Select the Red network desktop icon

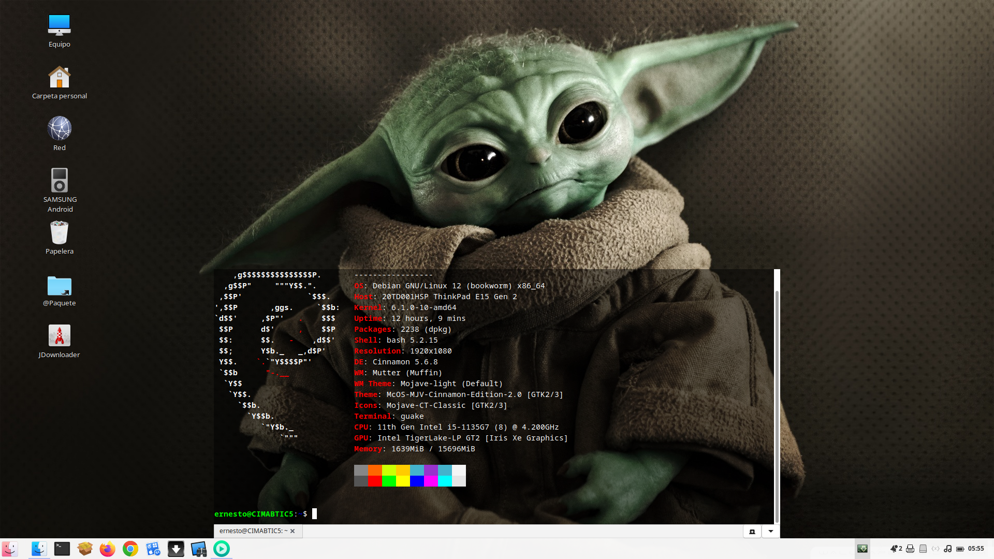tap(59, 134)
